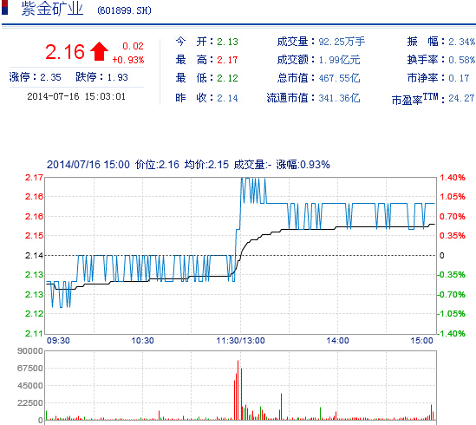The image size is (476, 425).
Task: Click the stock code (601899.SH)
Action: 124,10
